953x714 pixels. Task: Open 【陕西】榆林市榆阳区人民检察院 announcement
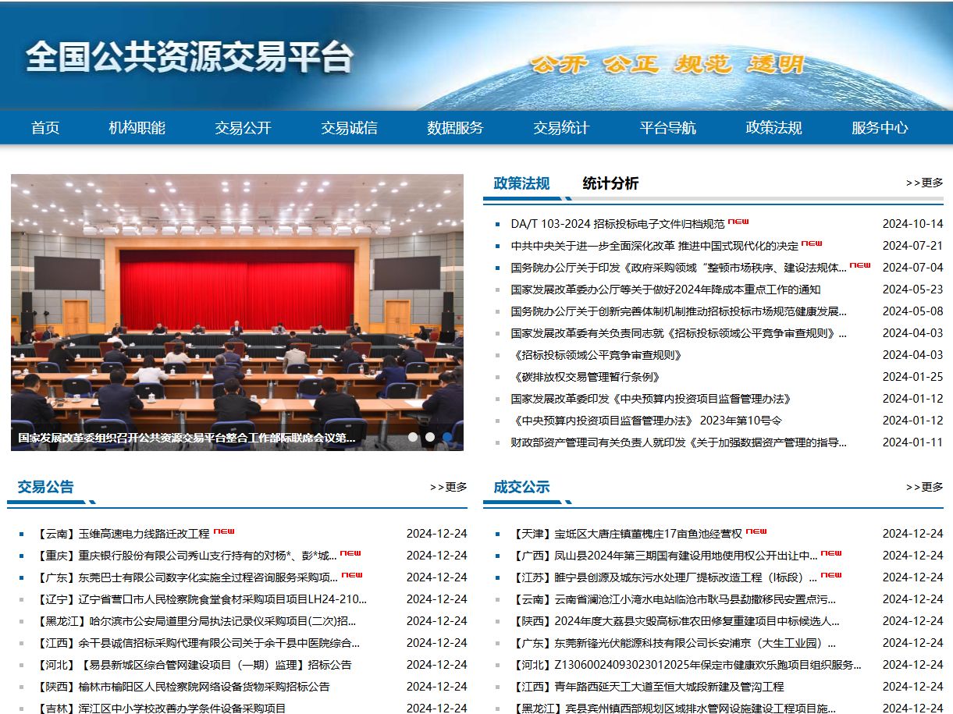pyautogui.click(x=183, y=687)
